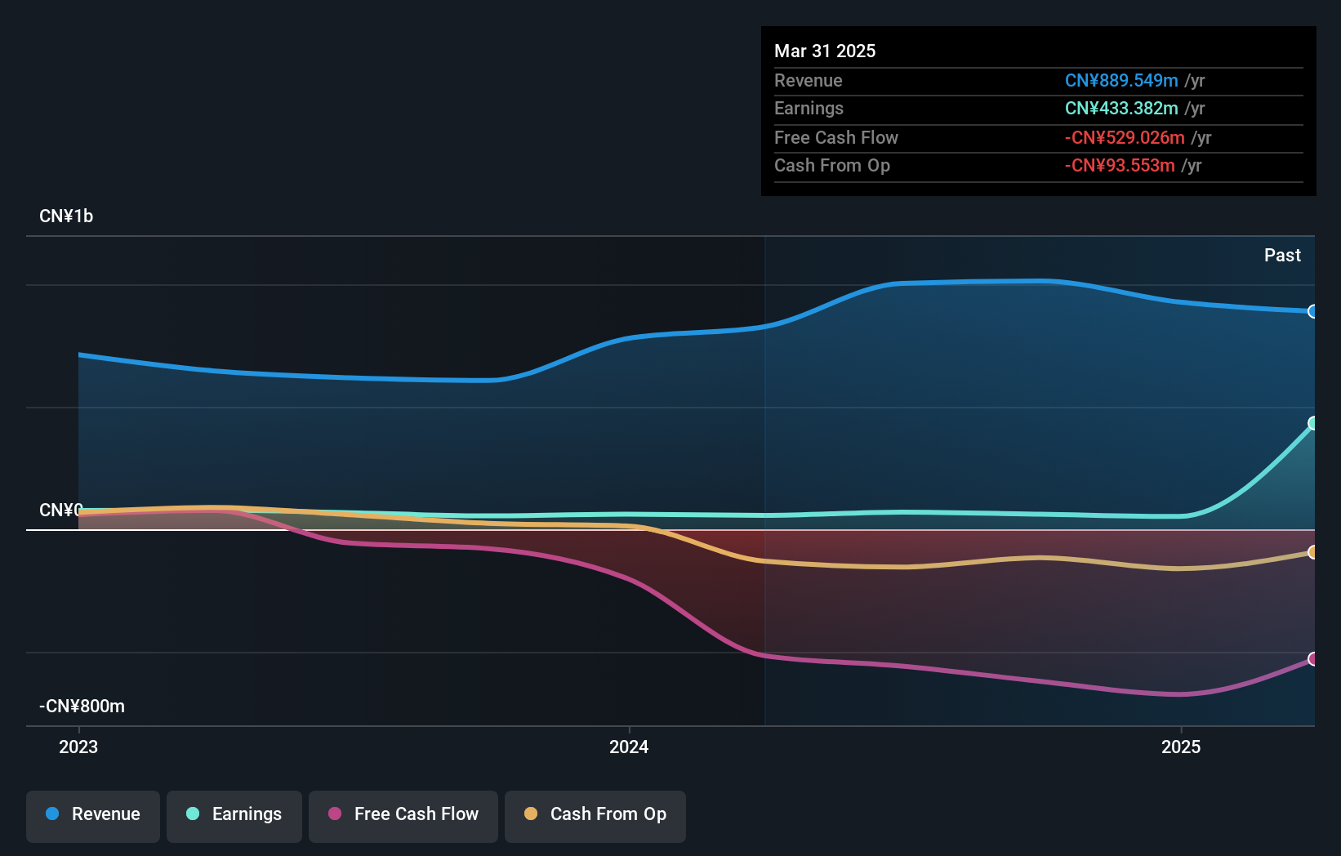1341x856 pixels.
Task: Click the pink Free Cash Flow end-point marker
Action: click(1312, 659)
